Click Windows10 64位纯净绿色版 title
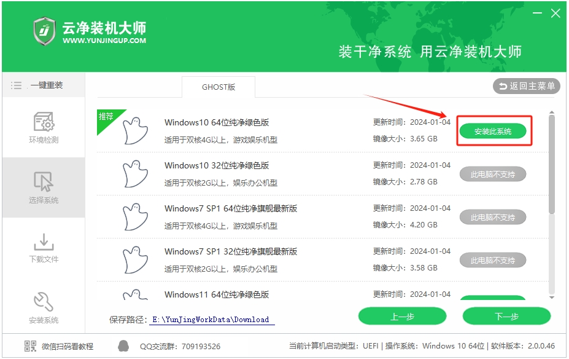569x359 pixels. click(217, 122)
